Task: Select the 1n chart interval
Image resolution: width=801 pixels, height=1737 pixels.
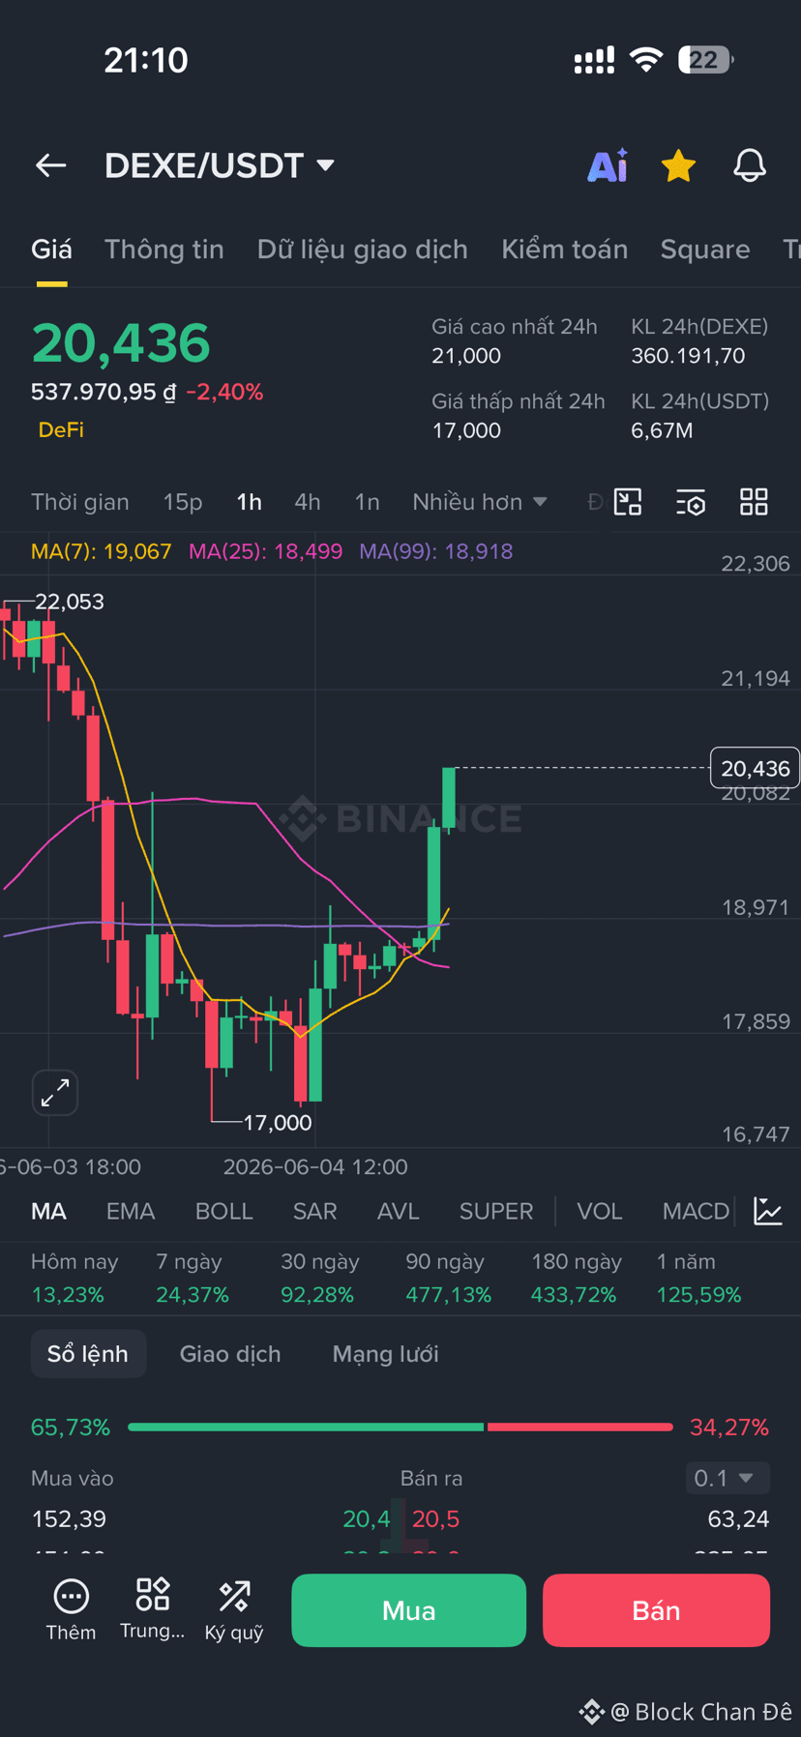Action: coord(367,502)
